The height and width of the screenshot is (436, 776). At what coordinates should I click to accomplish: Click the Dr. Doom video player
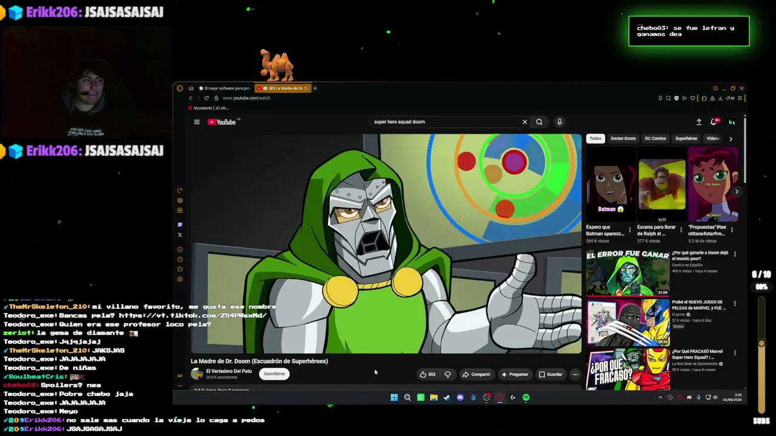(386, 243)
